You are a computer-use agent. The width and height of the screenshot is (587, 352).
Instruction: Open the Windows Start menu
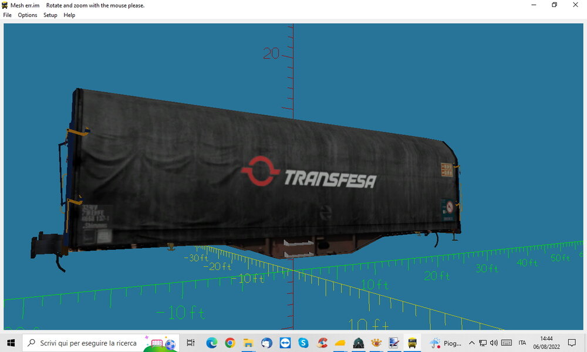tap(11, 343)
